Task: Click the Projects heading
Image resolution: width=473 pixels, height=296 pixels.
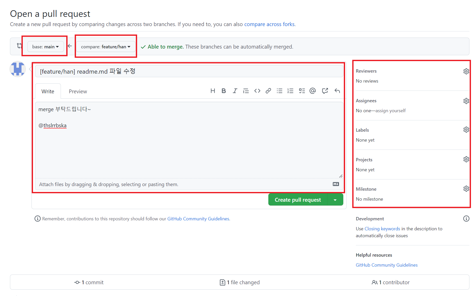Action: pos(364,160)
